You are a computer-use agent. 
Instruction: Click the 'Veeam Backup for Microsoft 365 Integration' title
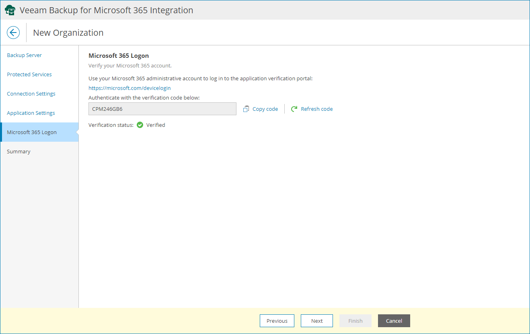click(106, 10)
